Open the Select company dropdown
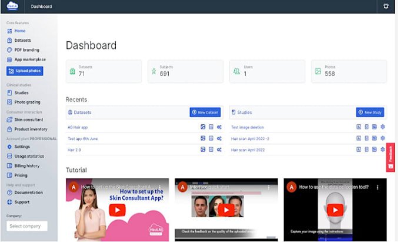Viewport: 400px width, 242px height. pos(27,226)
